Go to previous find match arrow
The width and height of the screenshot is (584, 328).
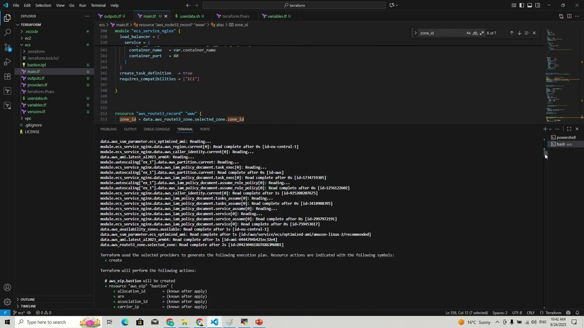pos(511,33)
